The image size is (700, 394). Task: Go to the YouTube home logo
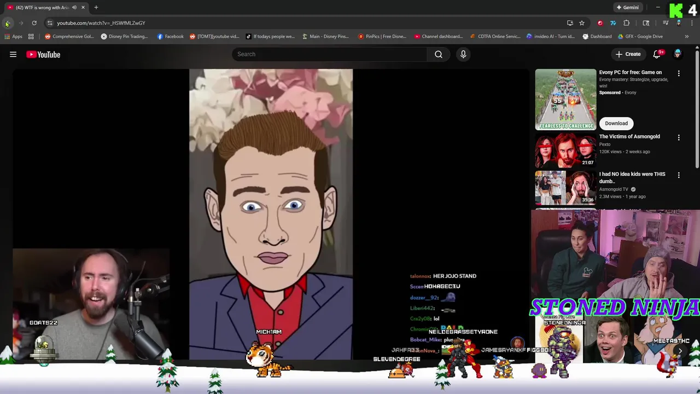click(x=43, y=54)
